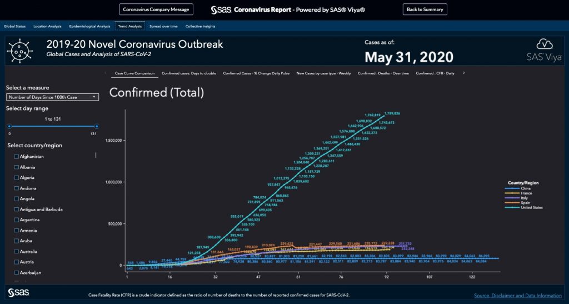Click the China legend color line
This screenshot has width=569, height=304.
(x=512, y=188)
